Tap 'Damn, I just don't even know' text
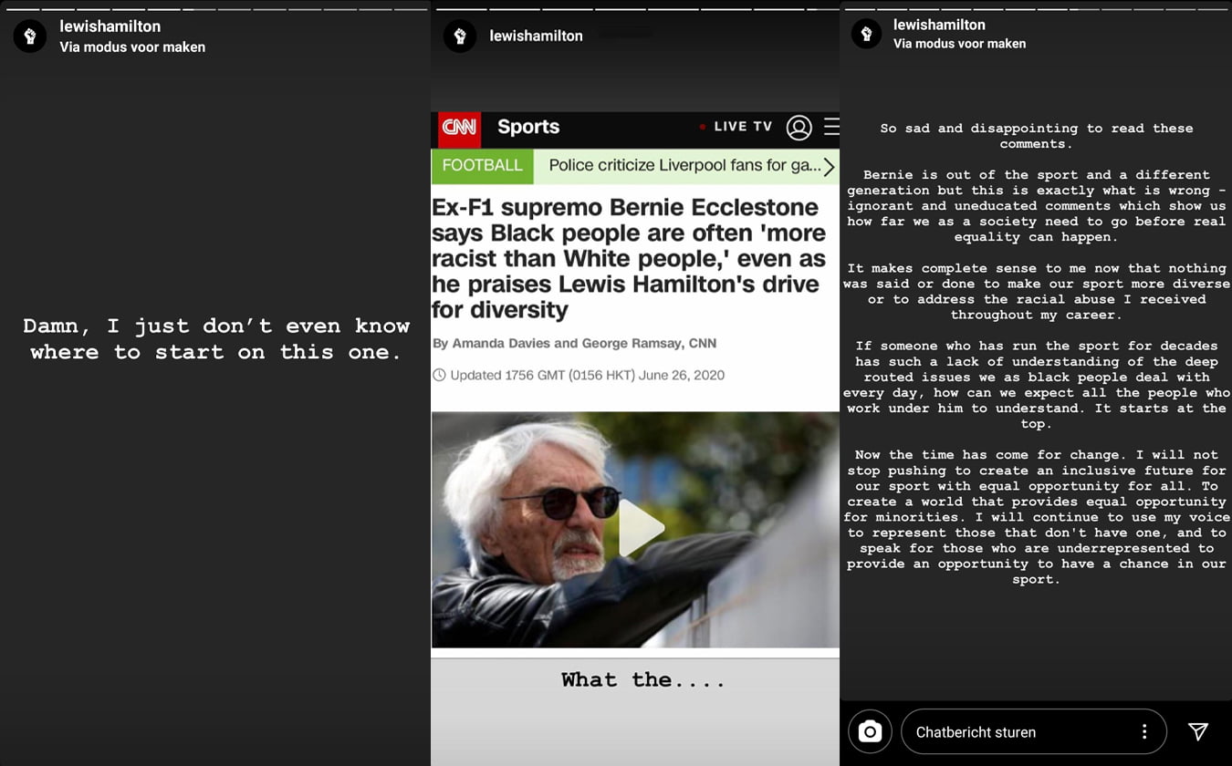Image resolution: width=1232 pixels, height=766 pixels. pos(216,339)
